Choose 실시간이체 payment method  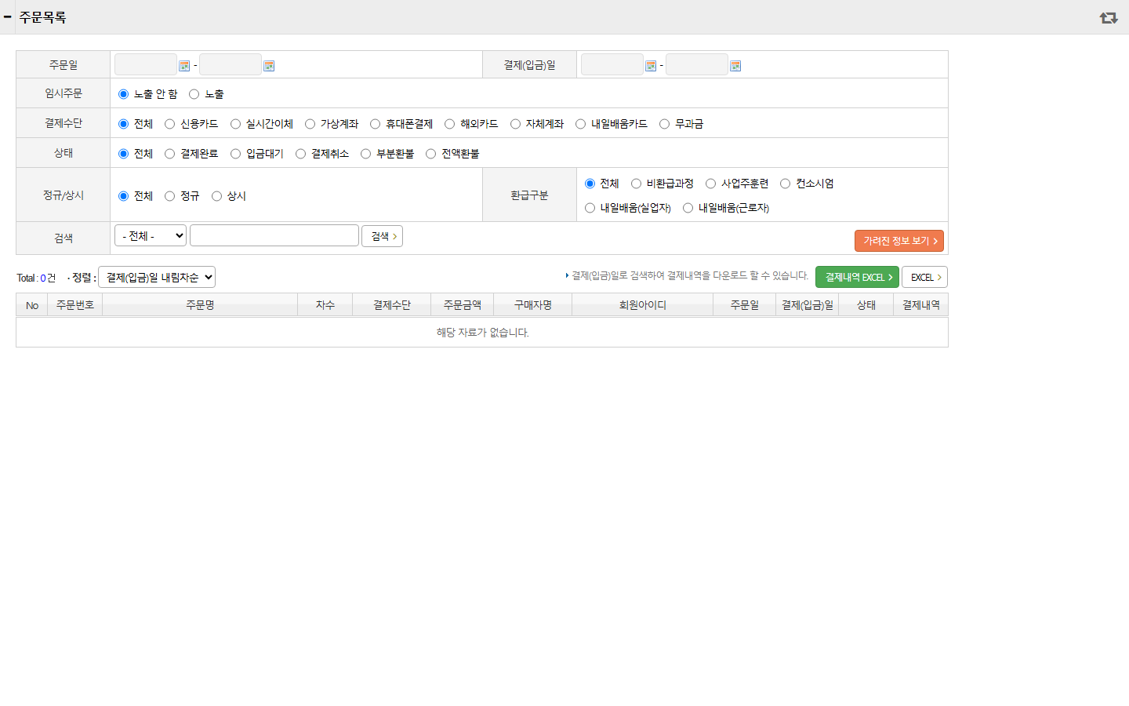pos(235,124)
